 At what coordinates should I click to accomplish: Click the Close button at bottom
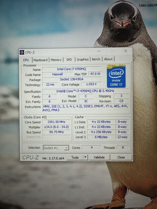pos(121,157)
